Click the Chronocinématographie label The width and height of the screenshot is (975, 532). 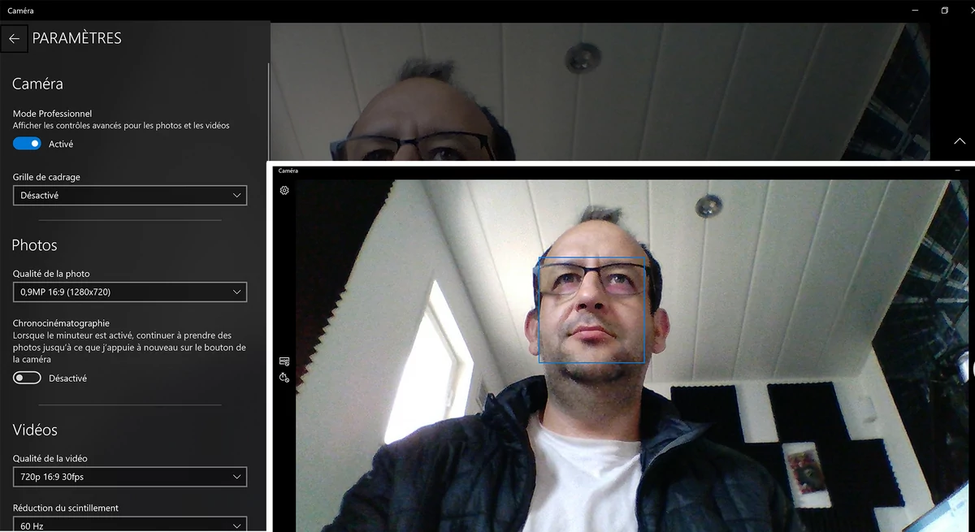pyautogui.click(x=61, y=323)
